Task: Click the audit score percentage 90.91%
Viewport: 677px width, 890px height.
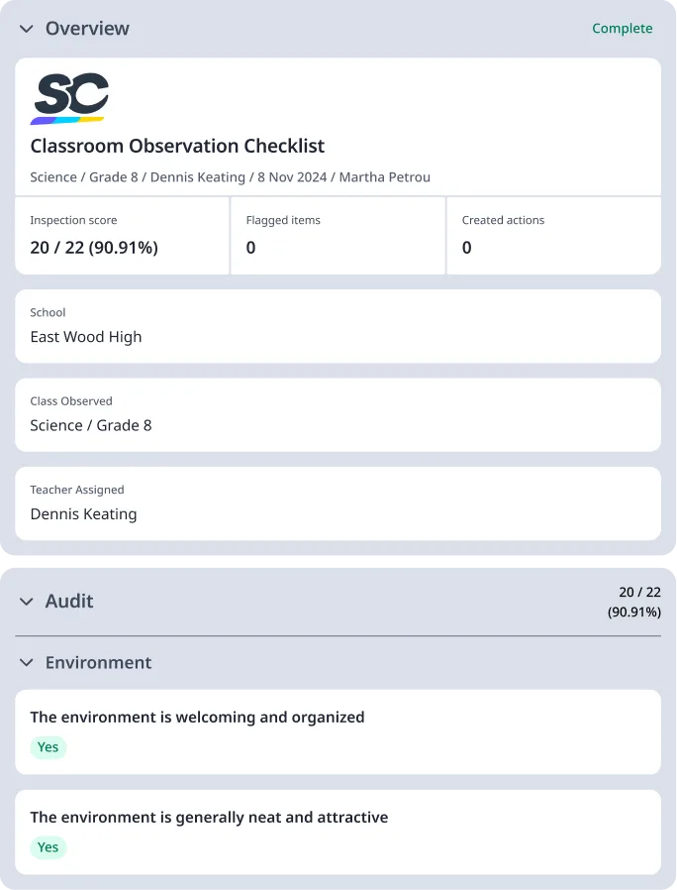Action: 634,612
